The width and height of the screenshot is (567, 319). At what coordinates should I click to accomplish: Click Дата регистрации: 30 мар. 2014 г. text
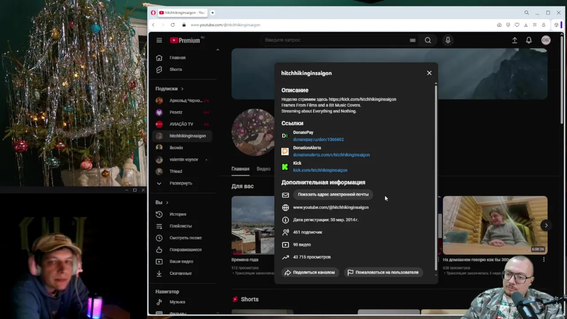pos(326,220)
